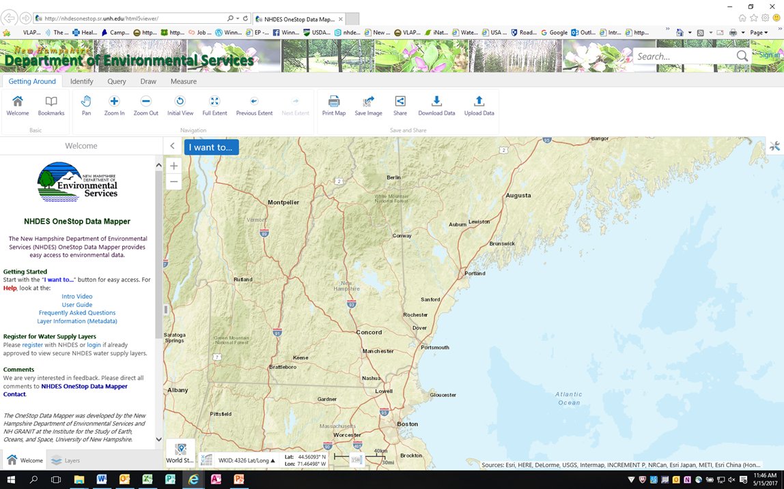784x489 pixels.
Task: Click the scale input icon on scalebar
Action: [x=356, y=460]
